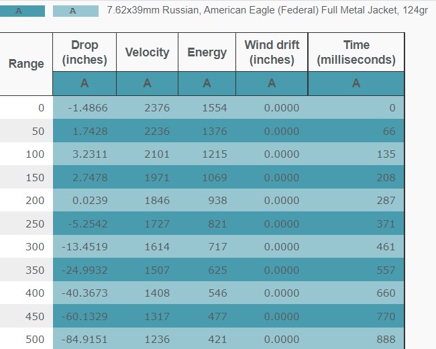Select time value 208
436x349 pixels.
pyautogui.click(x=386, y=178)
